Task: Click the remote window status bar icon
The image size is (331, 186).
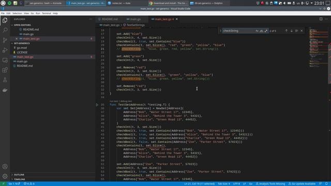Action: tap(3, 184)
